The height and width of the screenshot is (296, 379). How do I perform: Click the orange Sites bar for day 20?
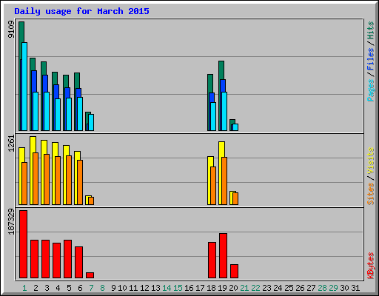pos(235,198)
